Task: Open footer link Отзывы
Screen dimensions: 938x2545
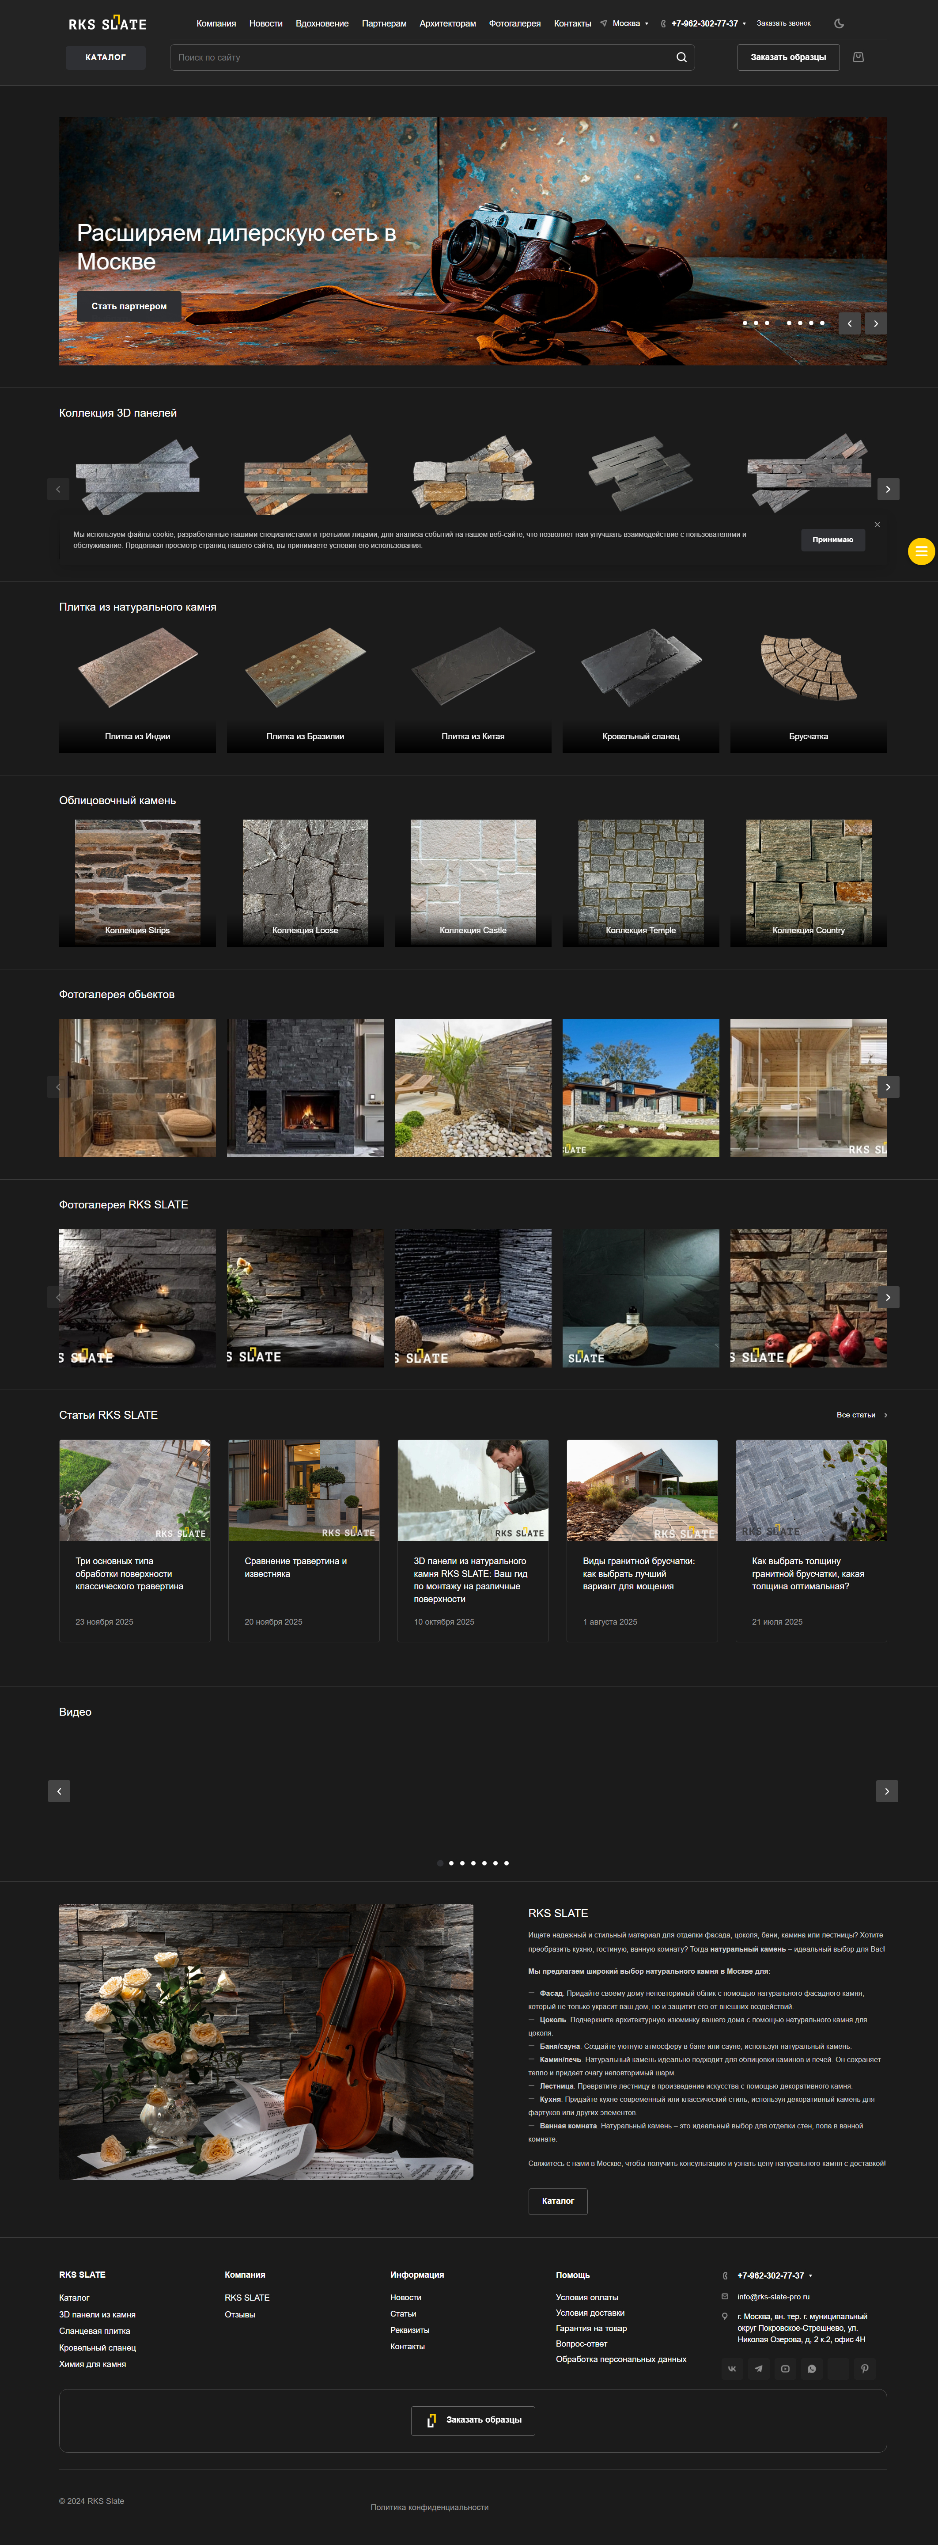Action: pos(240,2315)
